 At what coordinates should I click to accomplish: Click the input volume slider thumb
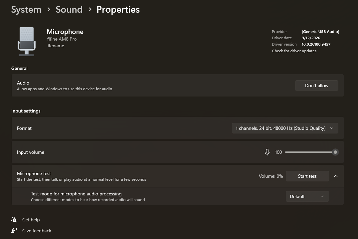pos(335,152)
